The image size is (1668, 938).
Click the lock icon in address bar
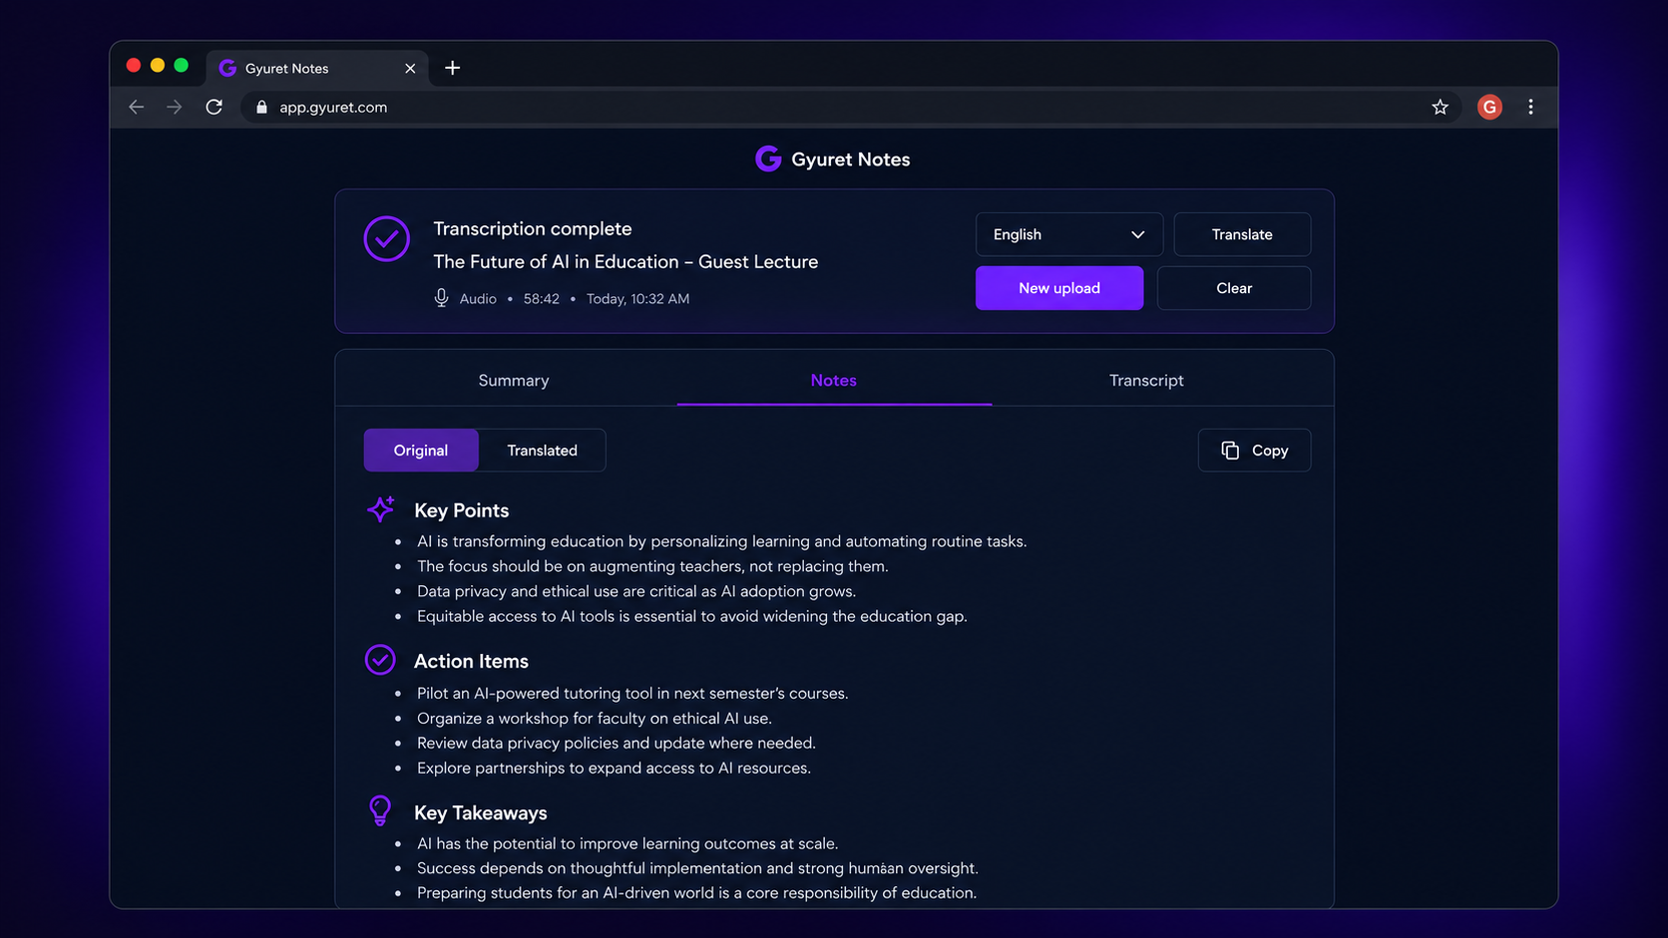click(261, 107)
